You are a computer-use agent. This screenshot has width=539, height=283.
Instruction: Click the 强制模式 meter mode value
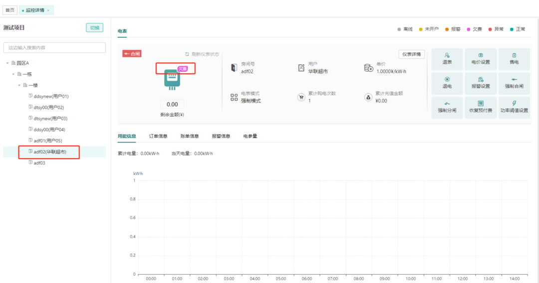251,101
